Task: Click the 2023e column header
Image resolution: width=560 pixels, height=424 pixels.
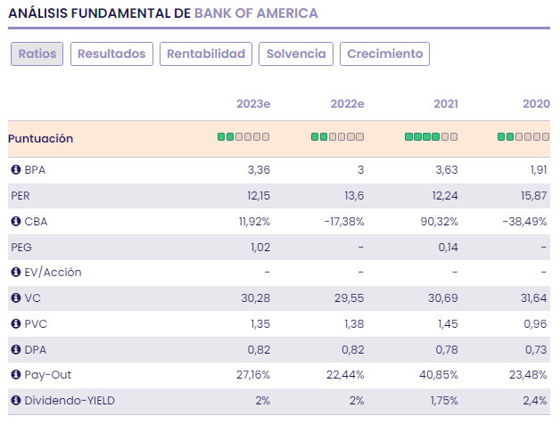Action: [x=253, y=104]
